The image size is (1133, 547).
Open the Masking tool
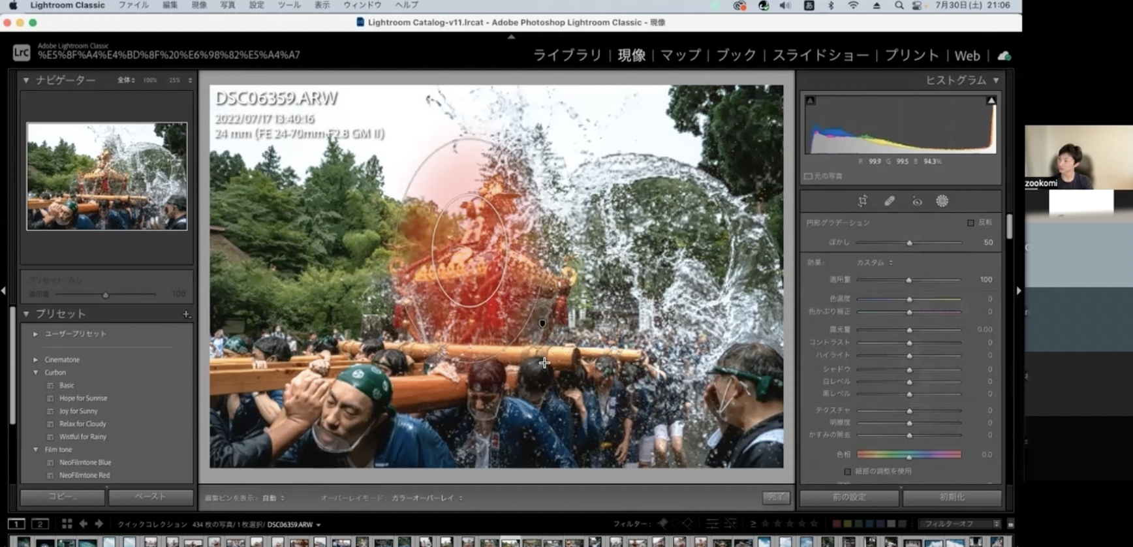point(942,201)
